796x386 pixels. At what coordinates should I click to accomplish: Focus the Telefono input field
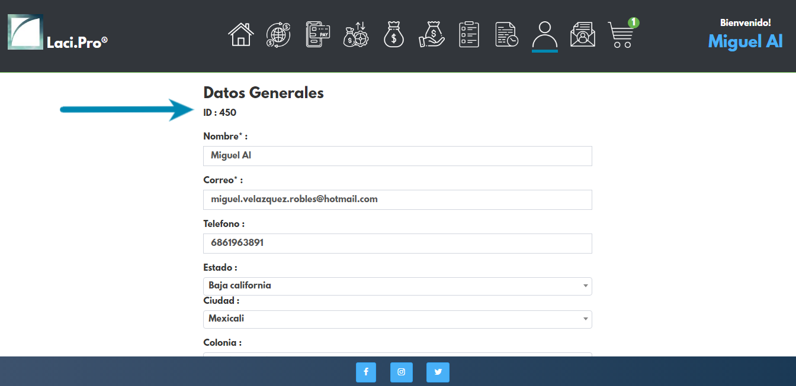pos(397,244)
